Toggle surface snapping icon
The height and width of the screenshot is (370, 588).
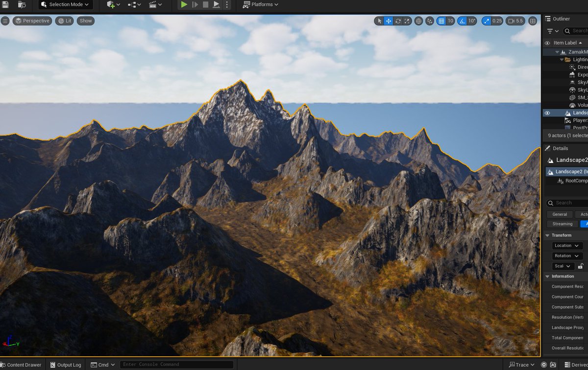tap(430, 21)
